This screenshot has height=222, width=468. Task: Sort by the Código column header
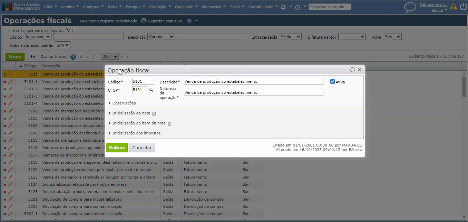click(30, 66)
